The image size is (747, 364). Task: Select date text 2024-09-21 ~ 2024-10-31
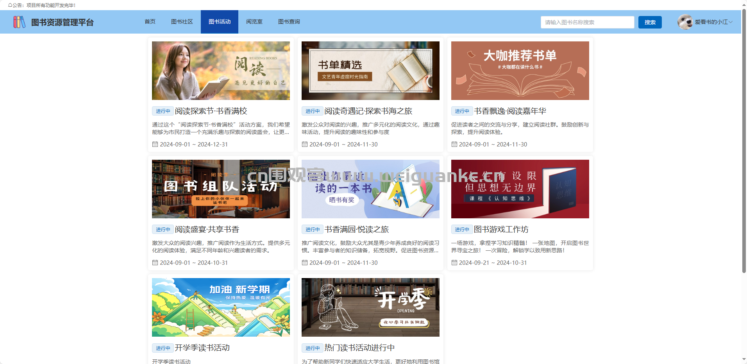coord(493,262)
